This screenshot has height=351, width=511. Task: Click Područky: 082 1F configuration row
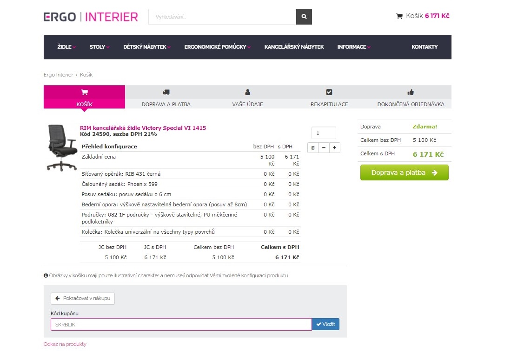[190, 218]
